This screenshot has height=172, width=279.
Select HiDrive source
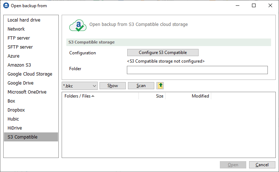pyautogui.click(x=31, y=128)
